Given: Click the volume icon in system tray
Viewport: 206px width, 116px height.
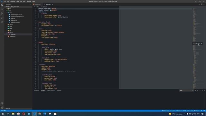Looking at the screenshot, I should 195,114.
